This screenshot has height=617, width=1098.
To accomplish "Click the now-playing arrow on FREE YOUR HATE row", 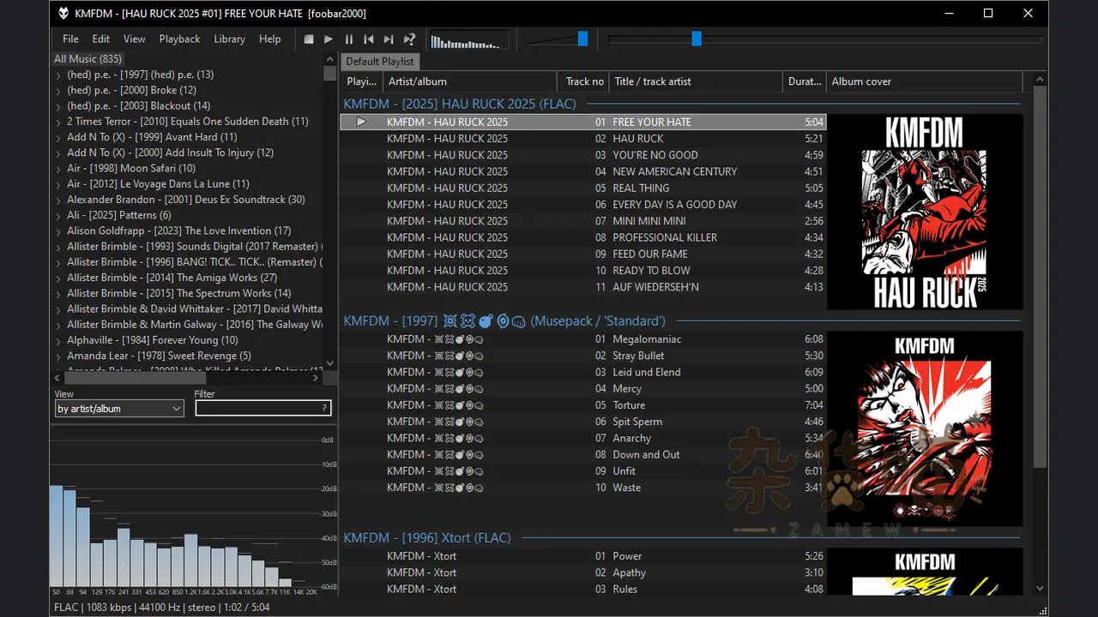I will pyautogui.click(x=361, y=122).
